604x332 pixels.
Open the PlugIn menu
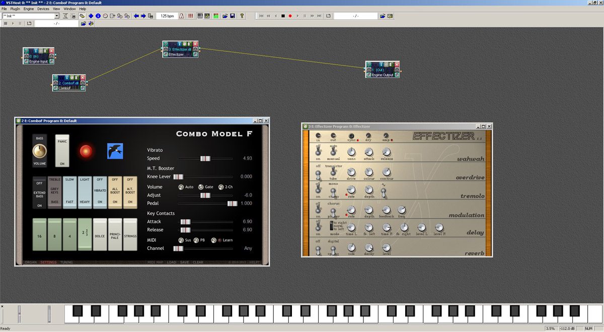(x=15, y=9)
